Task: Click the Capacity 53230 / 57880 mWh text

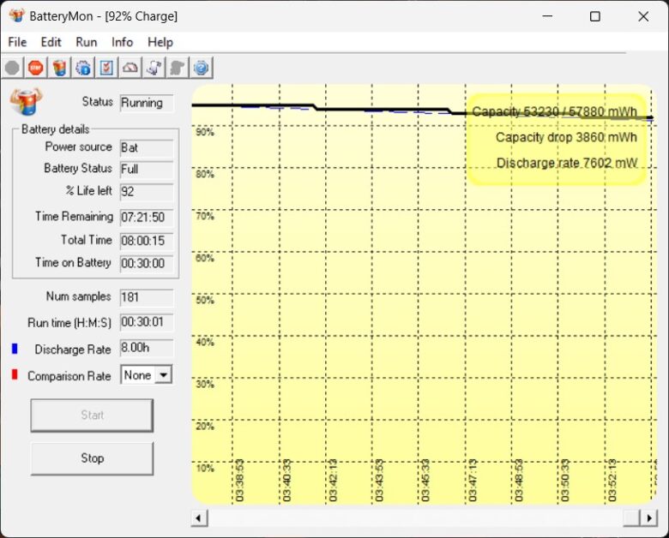Action: 554,111
